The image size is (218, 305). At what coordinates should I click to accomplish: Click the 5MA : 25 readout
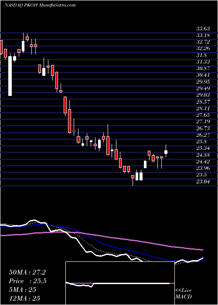[x=23, y=289]
